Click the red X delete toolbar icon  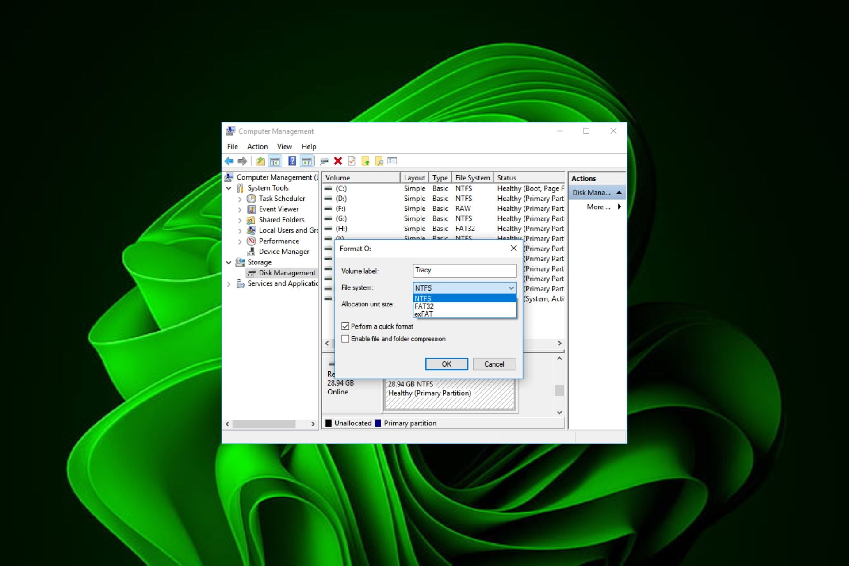pyautogui.click(x=338, y=161)
